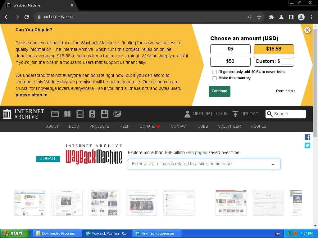Click the Remind Me link

286,91
